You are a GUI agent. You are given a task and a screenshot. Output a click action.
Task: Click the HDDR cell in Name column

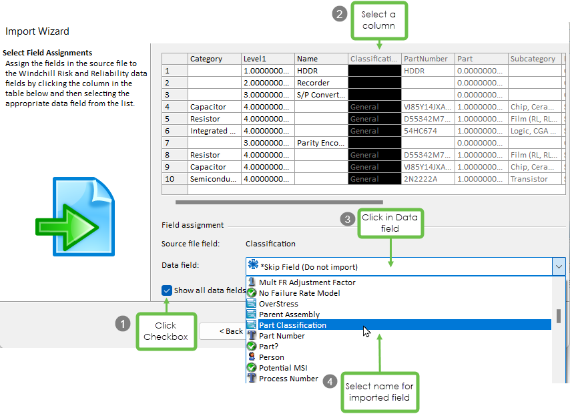(x=321, y=71)
